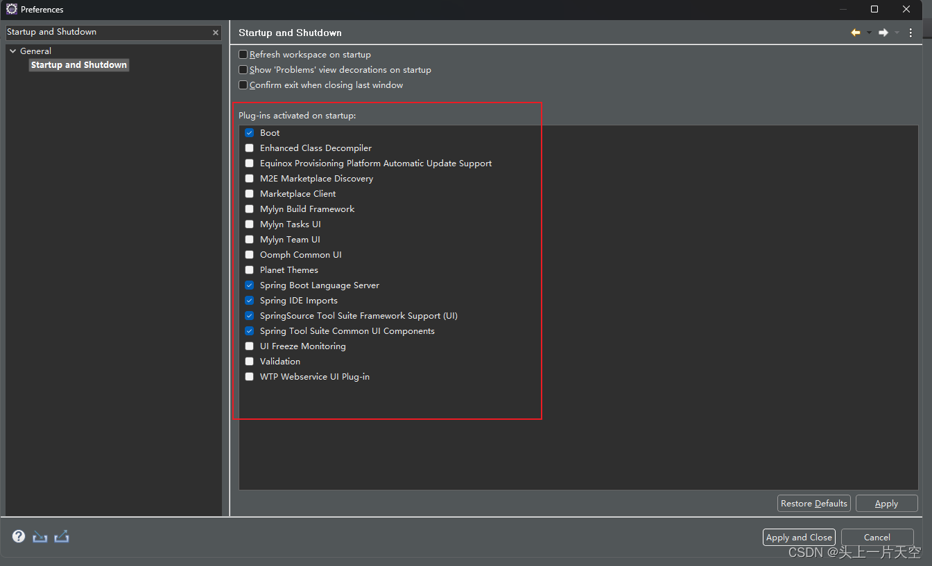Enable Show 'Problems' view decorations on startup
932x566 pixels.
click(243, 70)
